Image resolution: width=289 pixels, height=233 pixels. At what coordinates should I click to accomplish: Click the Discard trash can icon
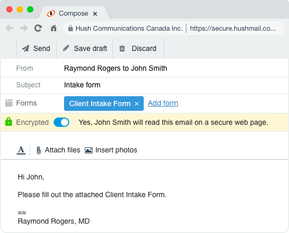coord(122,48)
